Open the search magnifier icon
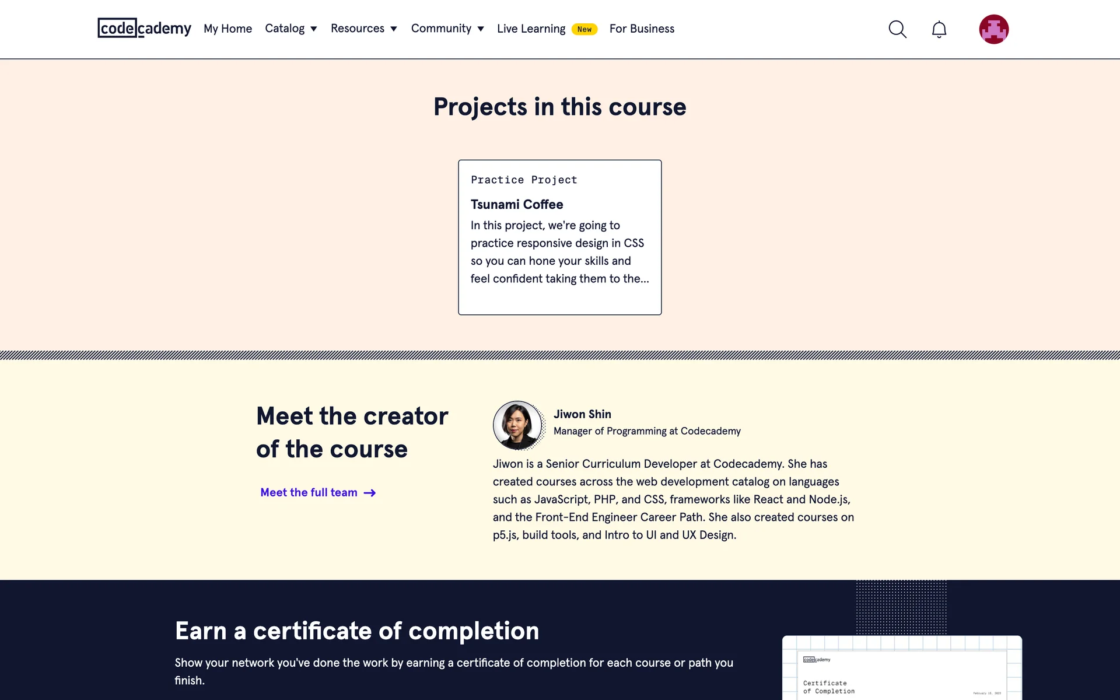 click(897, 29)
